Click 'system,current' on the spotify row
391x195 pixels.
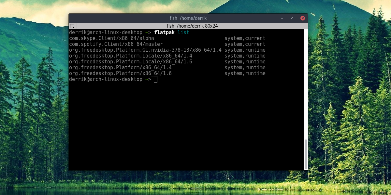(x=245, y=44)
